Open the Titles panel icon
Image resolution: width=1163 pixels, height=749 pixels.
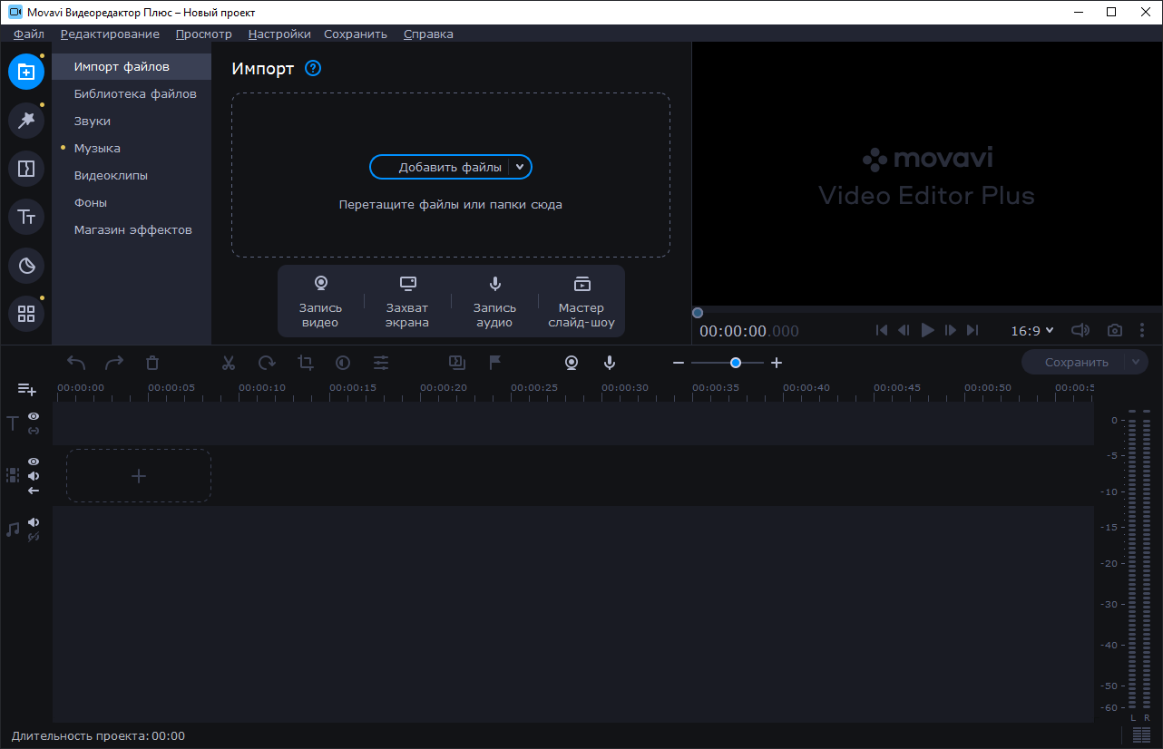[x=26, y=217]
